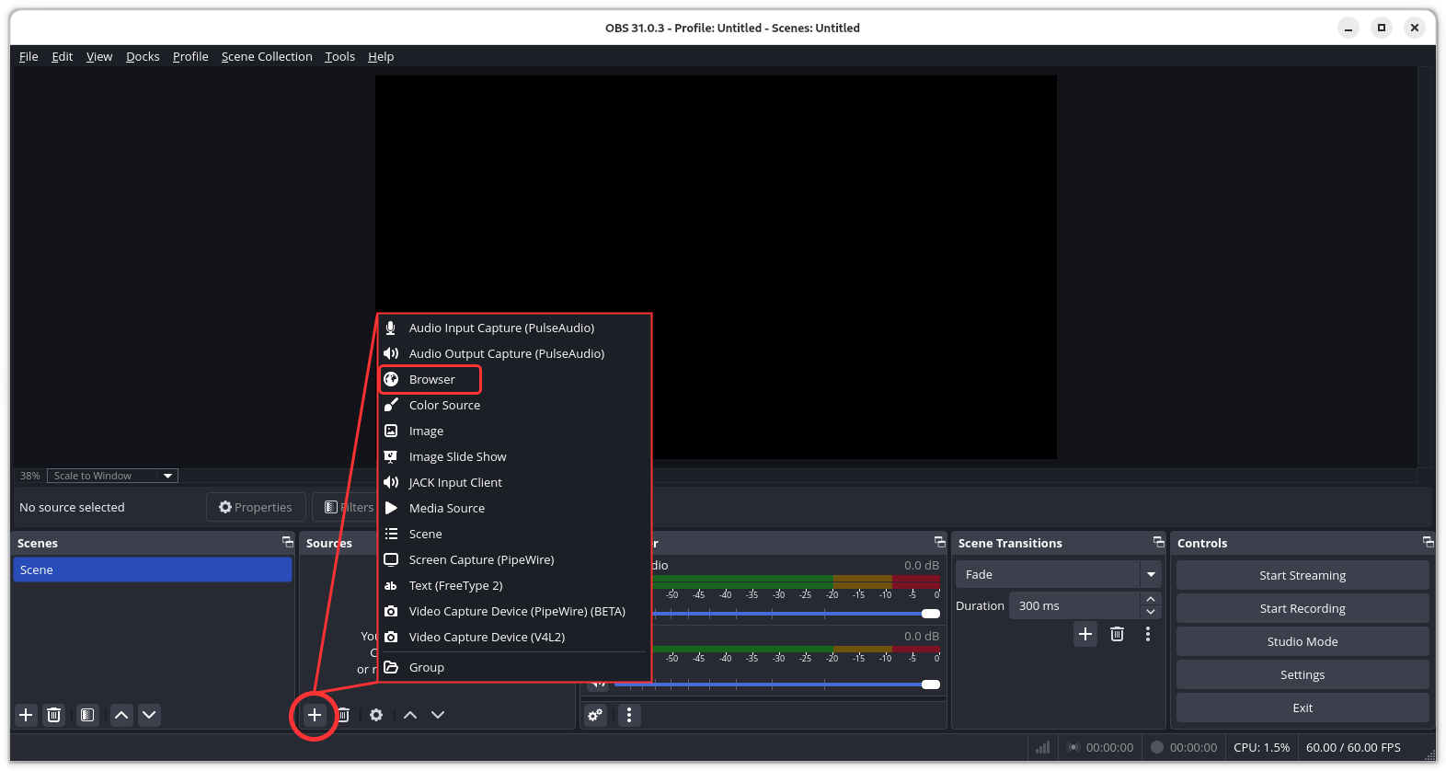Click the Exit button
The width and height of the screenshot is (1446, 771).
pyautogui.click(x=1303, y=708)
